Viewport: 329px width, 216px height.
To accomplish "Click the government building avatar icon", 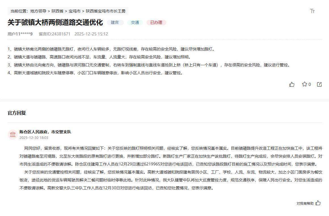I will pos(13,135).
